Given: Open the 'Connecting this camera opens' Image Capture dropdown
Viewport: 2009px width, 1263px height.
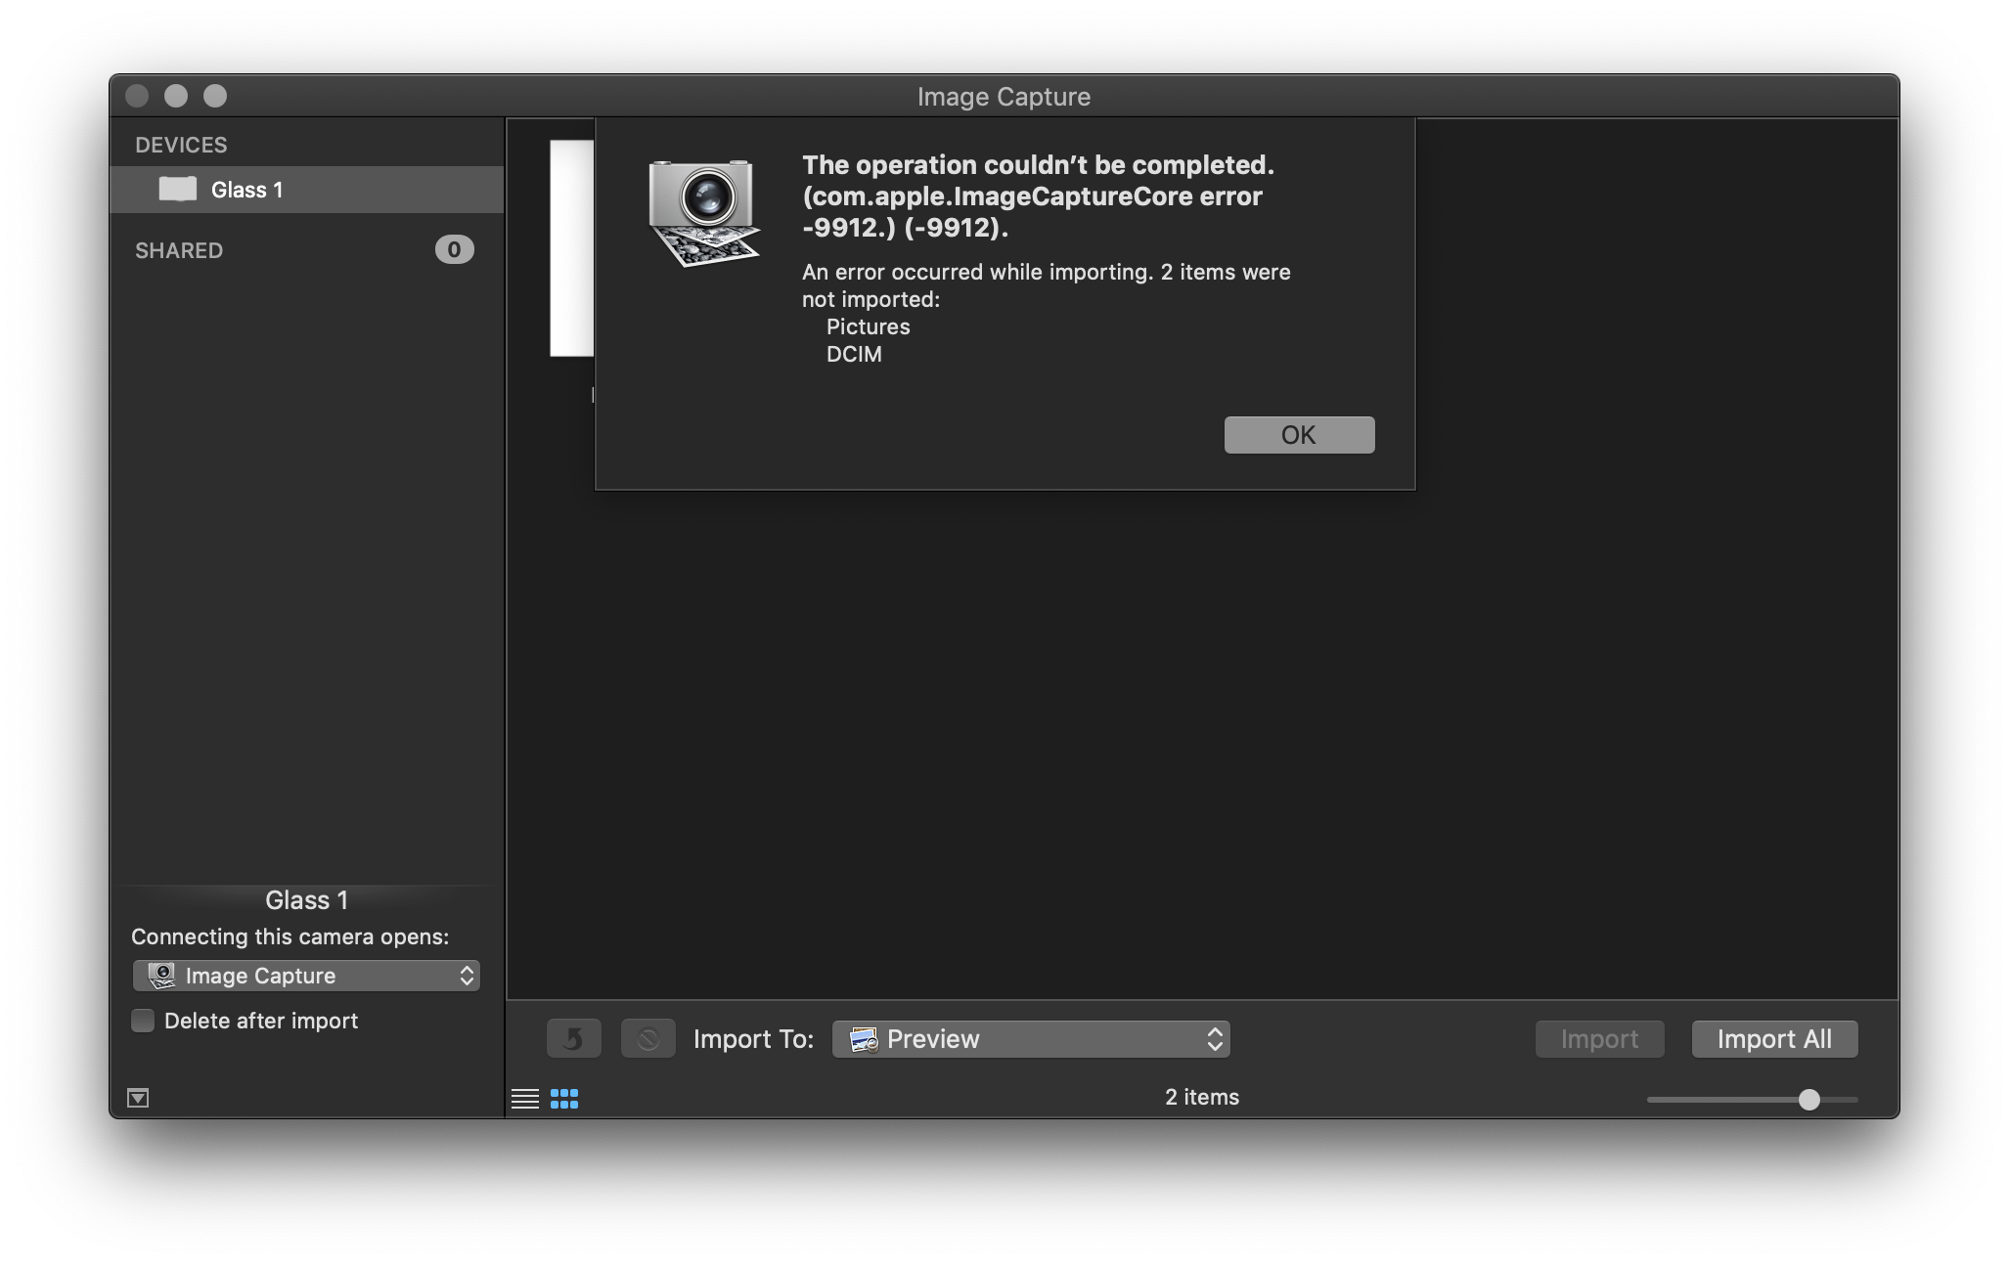Looking at the screenshot, I should (306, 976).
